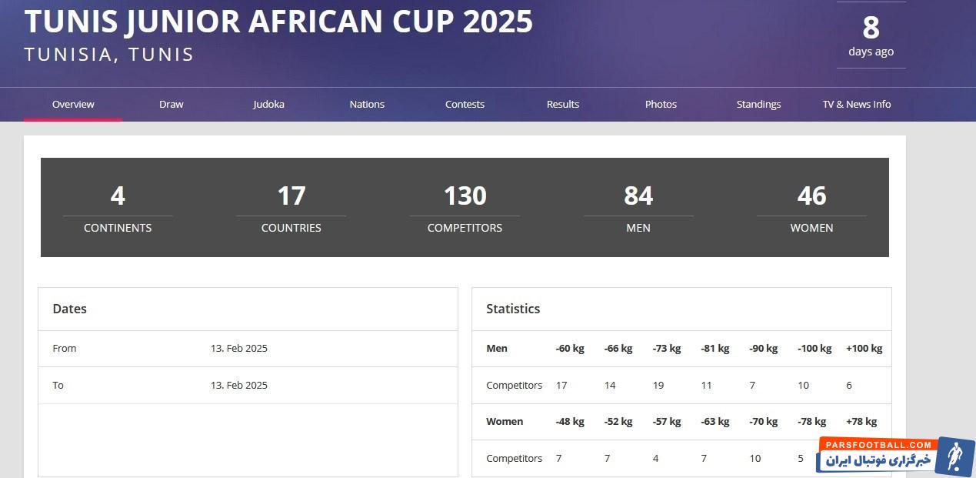The height and width of the screenshot is (478, 976).
Task: Click the 17 Countries statistic
Action: pos(291,208)
